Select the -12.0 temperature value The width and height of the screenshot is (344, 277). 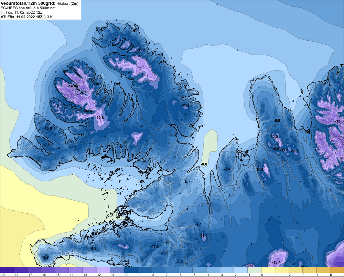(x=273, y=137)
